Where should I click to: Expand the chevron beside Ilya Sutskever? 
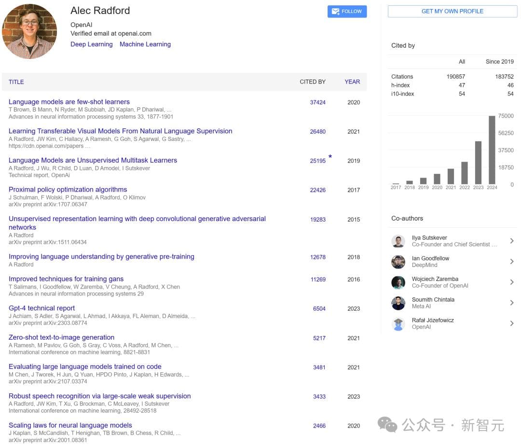[512, 241]
